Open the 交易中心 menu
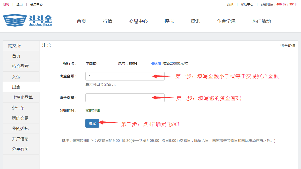Screen dimensions: 301x169 [138, 21]
